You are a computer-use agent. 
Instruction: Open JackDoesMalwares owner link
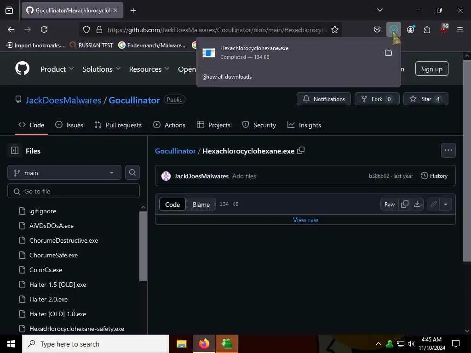63,100
